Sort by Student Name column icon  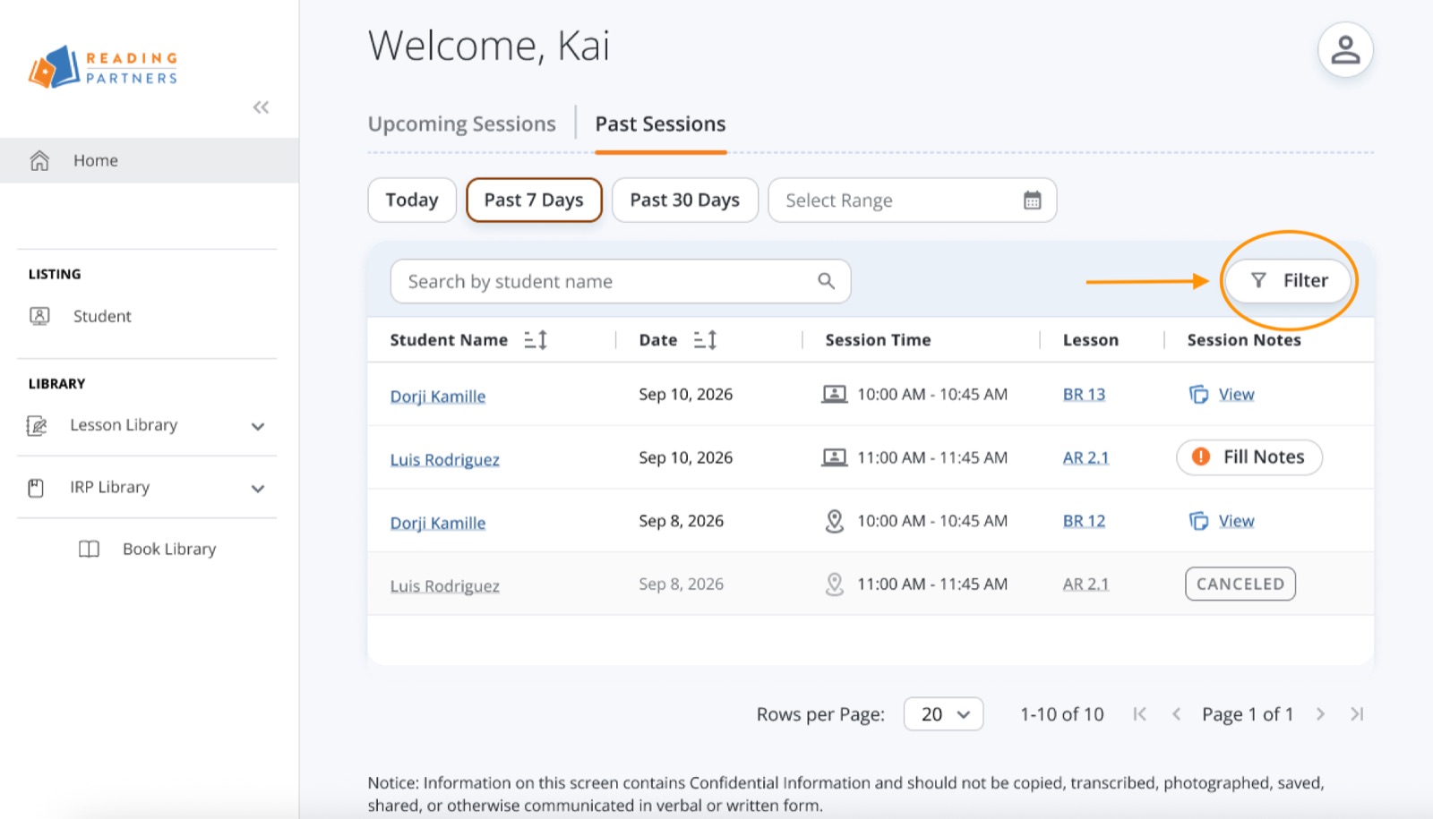tap(536, 340)
